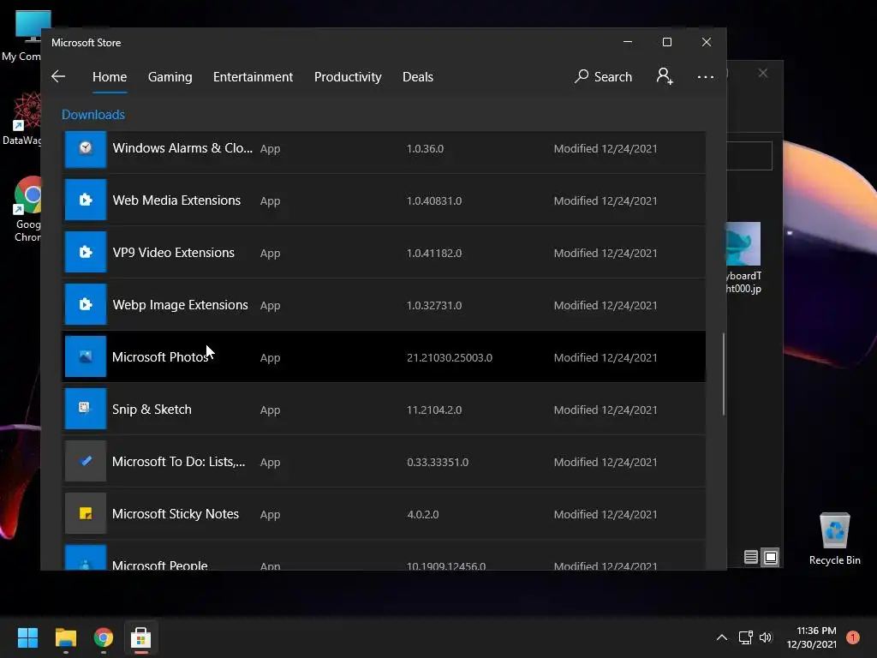Switch to the Home tab
Image resolution: width=877 pixels, height=658 pixels.
110,76
